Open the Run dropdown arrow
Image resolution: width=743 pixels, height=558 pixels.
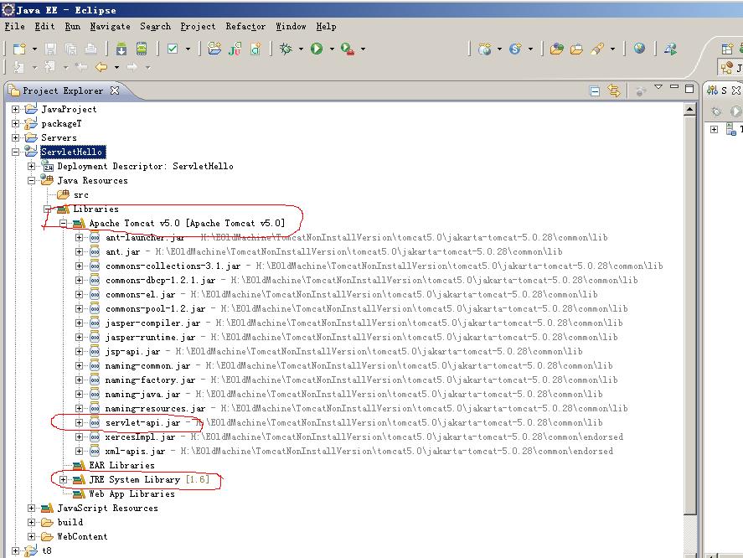point(332,49)
